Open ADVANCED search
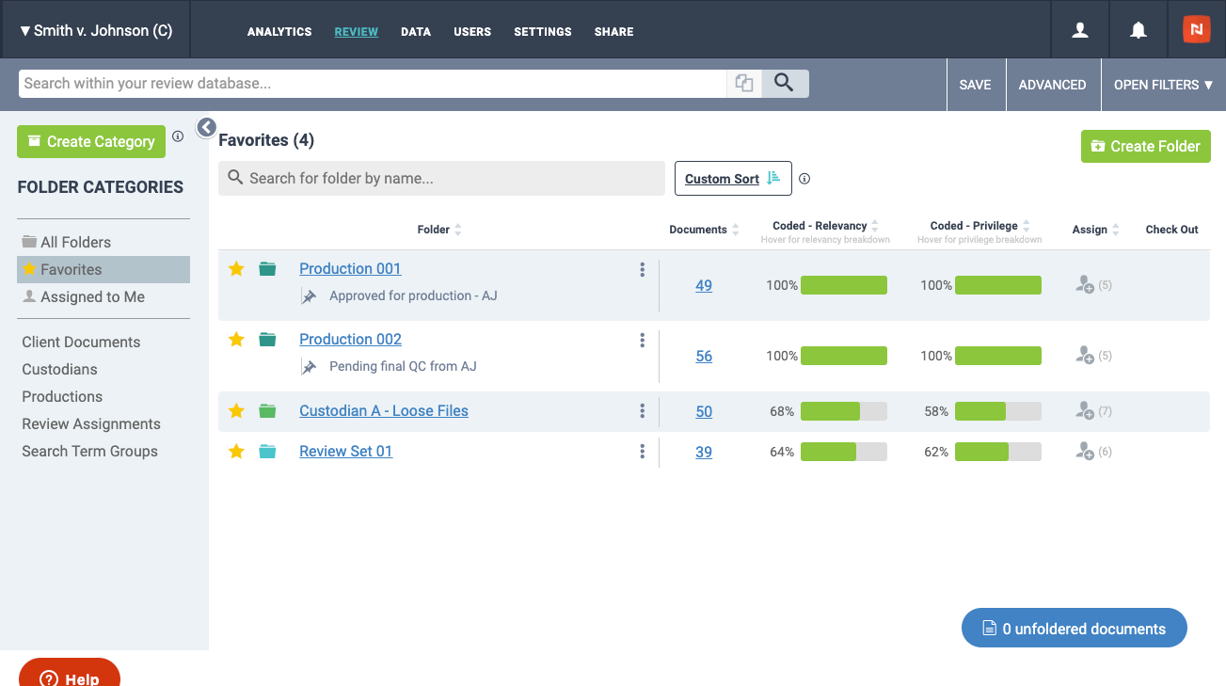Image resolution: width=1226 pixels, height=686 pixels. (1053, 85)
